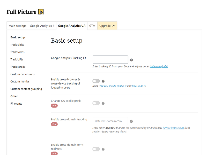The image size is (207, 155).
Task: Click the 'Basic setup' page heading
Action: click(x=67, y=41)
